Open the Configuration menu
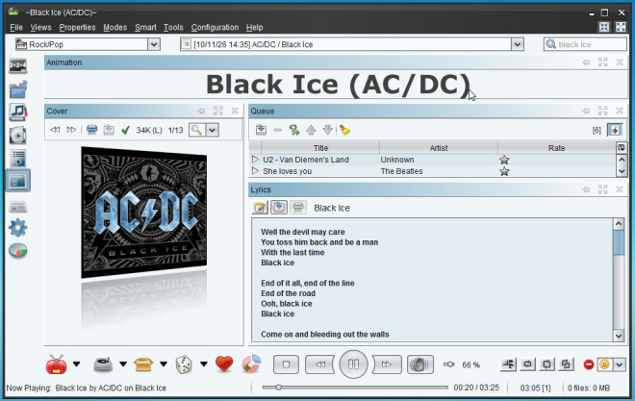This screenshot has height=401, width=635. click(x=216, y=27)
